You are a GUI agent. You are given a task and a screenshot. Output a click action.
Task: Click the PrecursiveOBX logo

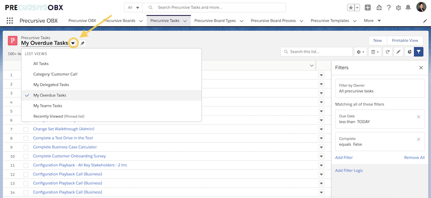tap(34, 8)
